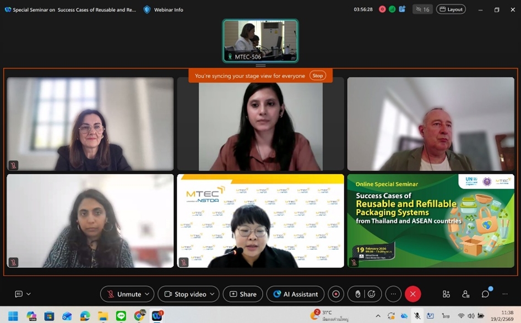Image resolution: width=521 pixels, height=323 pixels.
Task: Stop syncing the stage view
Action: [x=317, y=76]
